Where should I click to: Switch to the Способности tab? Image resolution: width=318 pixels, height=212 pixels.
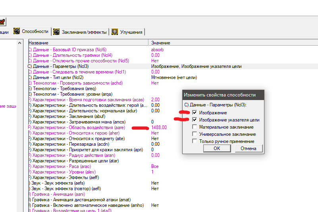[31, 31]
